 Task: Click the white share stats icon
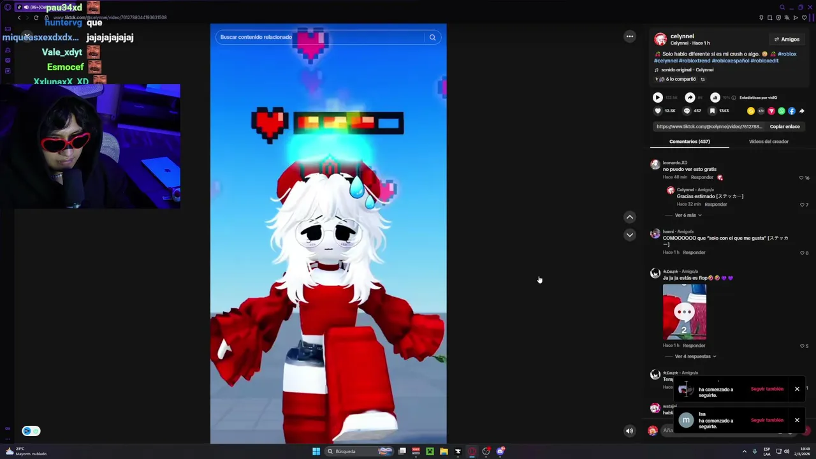pyautogui.click(x=690, y=98)
